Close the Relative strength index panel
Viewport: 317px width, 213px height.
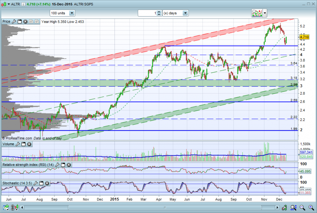click(x=69, y=165)
